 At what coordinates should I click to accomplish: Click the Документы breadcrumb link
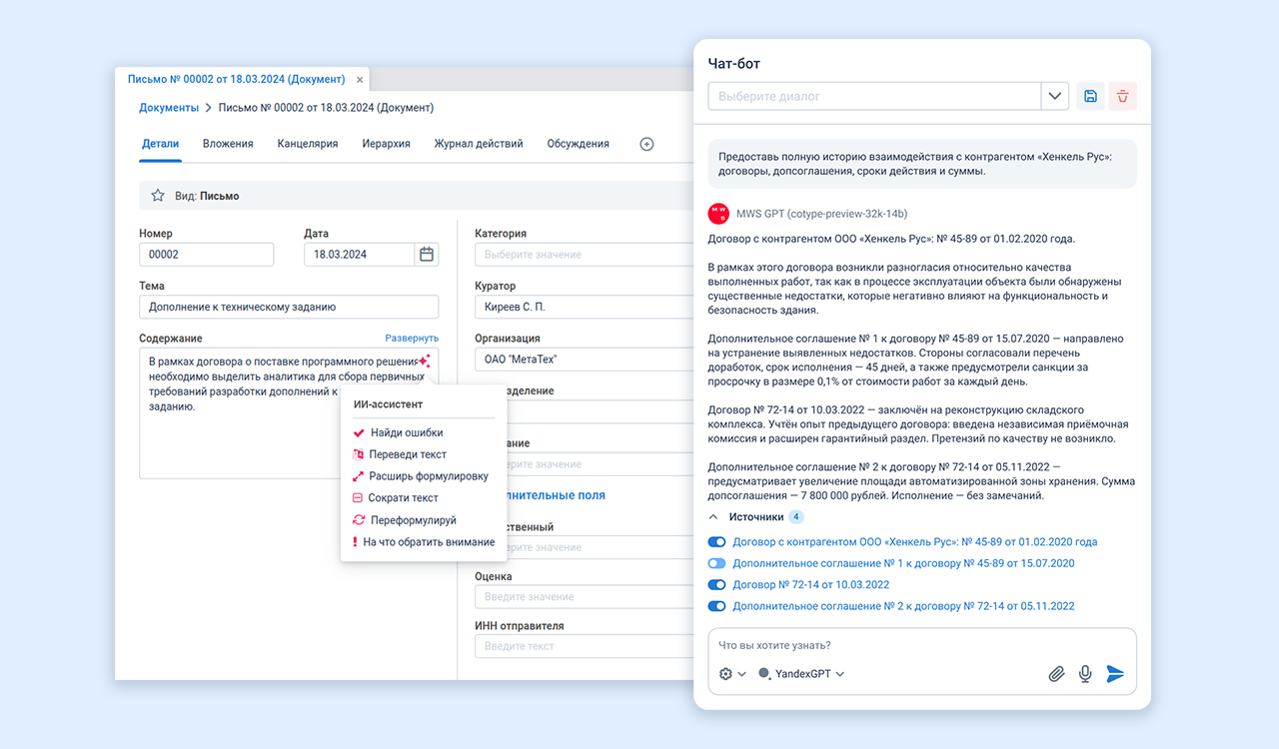(x=169, y=108)
